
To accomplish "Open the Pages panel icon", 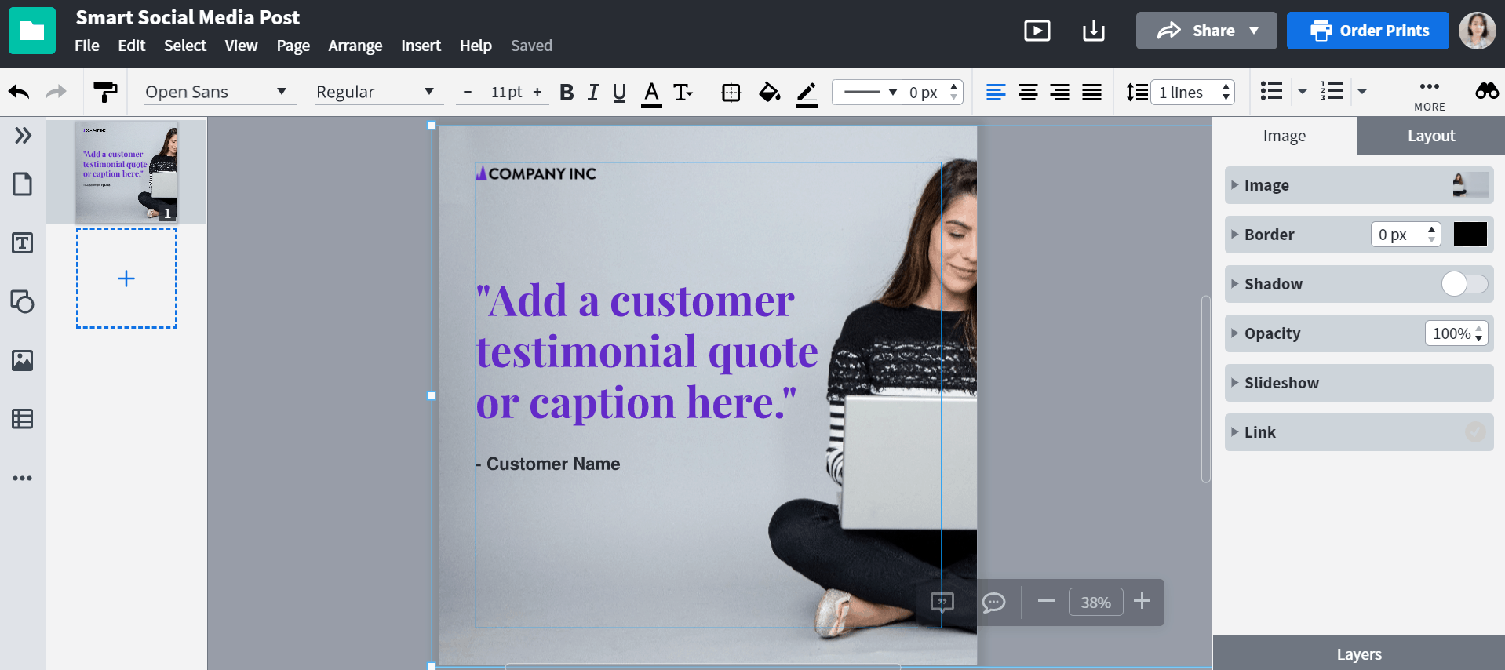I will [23, 184].
